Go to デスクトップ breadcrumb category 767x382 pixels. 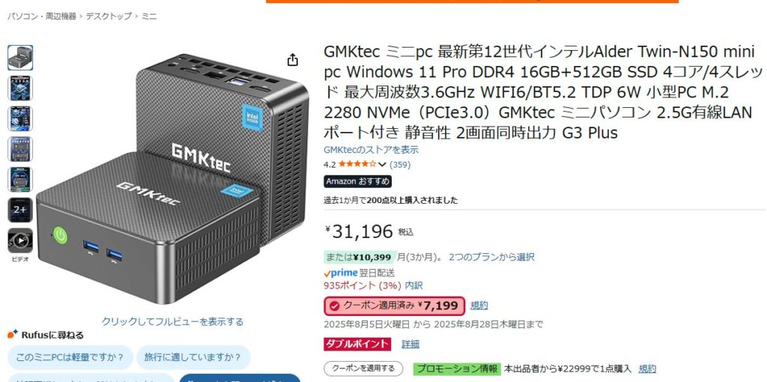click(x=109, y=16)
